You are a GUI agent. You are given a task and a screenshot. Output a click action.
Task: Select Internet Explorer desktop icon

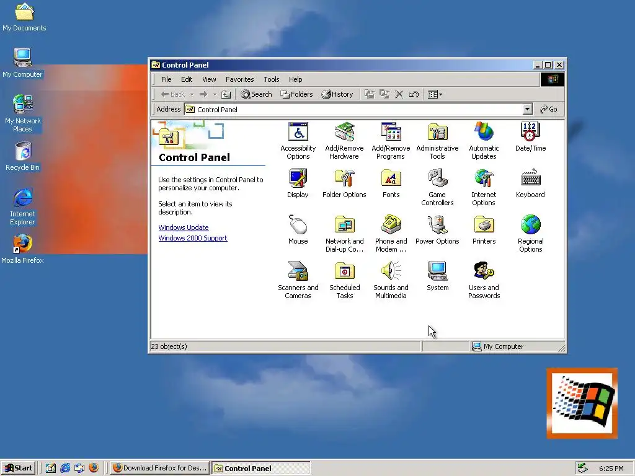23,206
